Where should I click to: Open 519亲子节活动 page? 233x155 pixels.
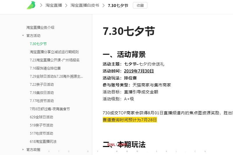coord(41,125)
